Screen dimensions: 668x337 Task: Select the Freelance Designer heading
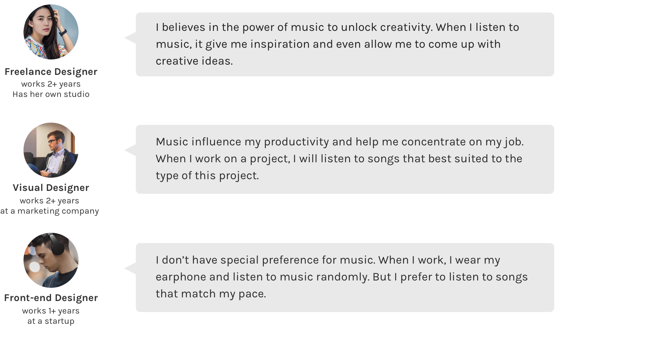pos(51,72)
